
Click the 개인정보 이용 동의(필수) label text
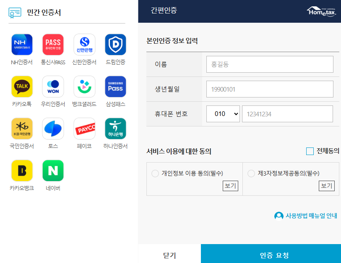[192, 173]
